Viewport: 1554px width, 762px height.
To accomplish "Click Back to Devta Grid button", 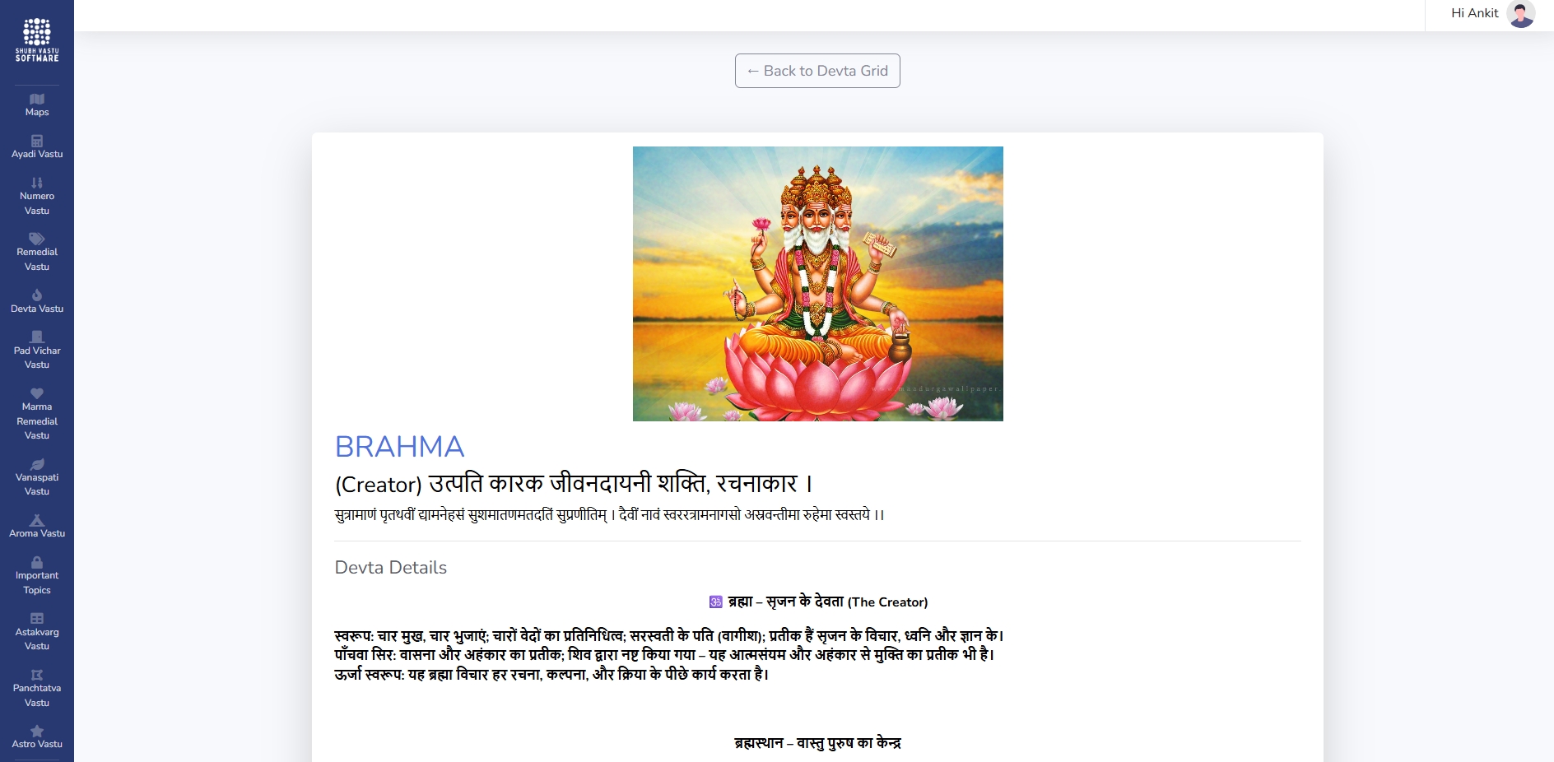I will 817,71.
